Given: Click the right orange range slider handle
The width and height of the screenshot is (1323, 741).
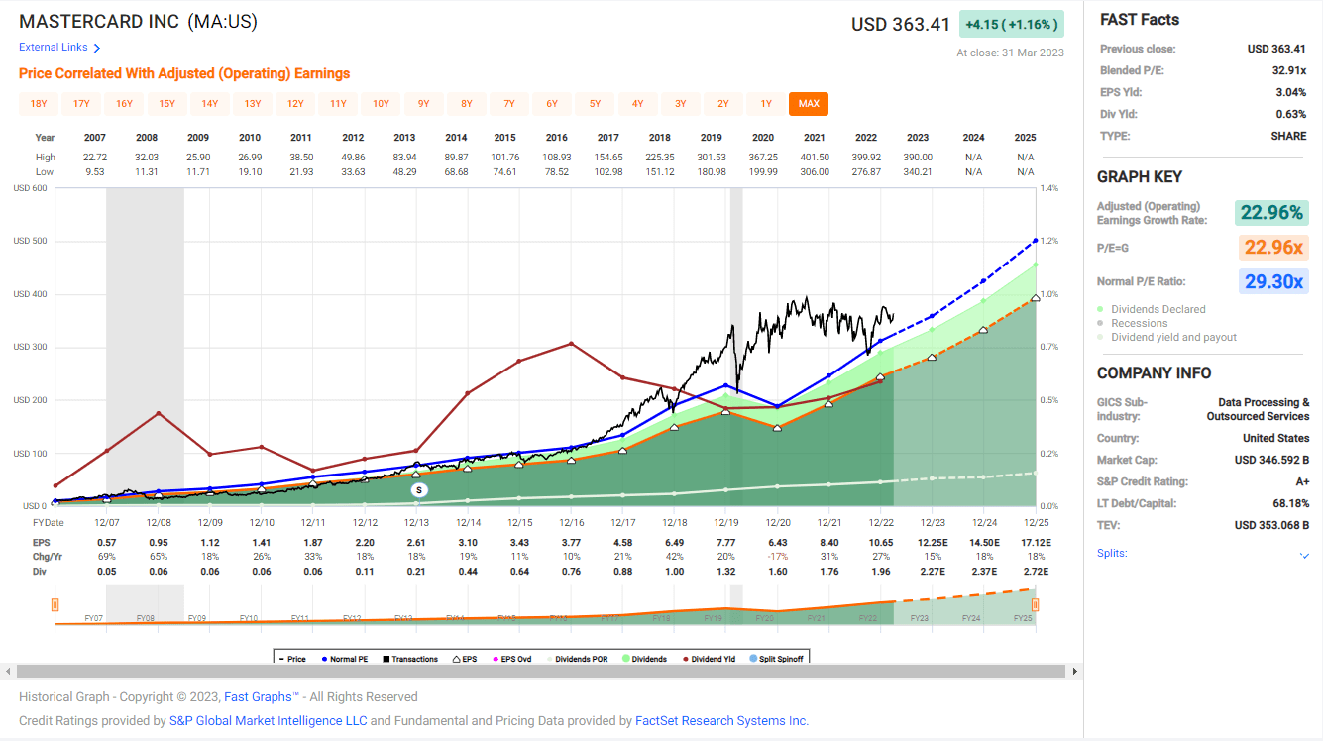Looking at the screenshot, I should [x=1034, y=603].
